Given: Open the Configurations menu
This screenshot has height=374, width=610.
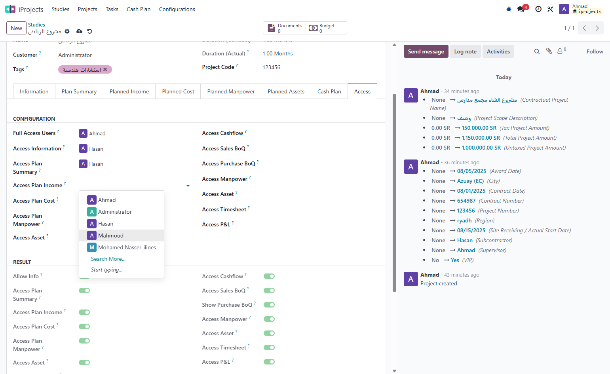Looking at the screenshot, I should [177, 9].
